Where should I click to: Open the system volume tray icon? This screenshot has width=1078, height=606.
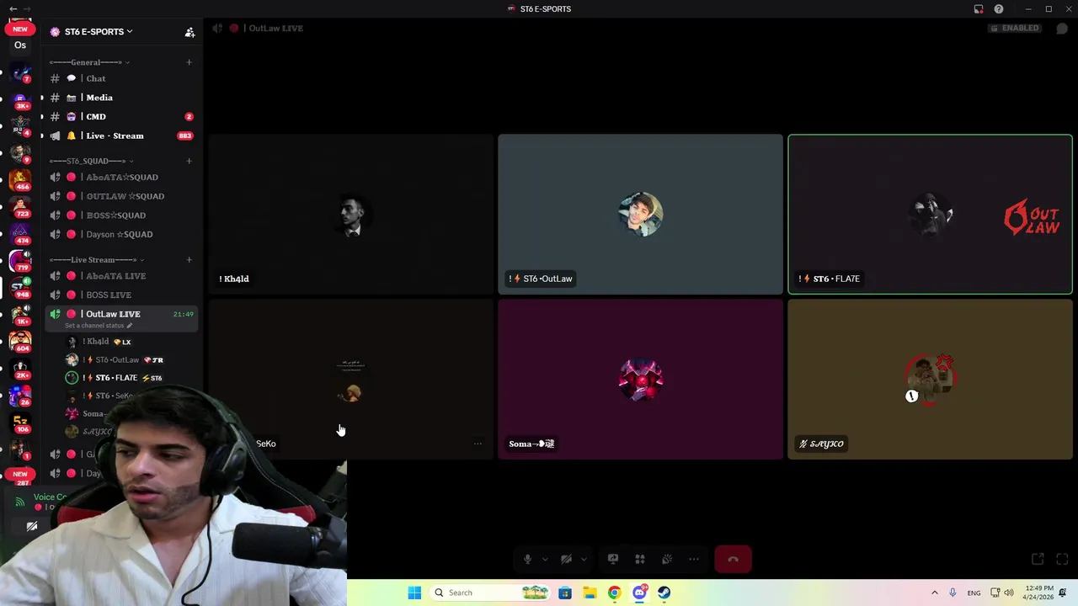1009,593
